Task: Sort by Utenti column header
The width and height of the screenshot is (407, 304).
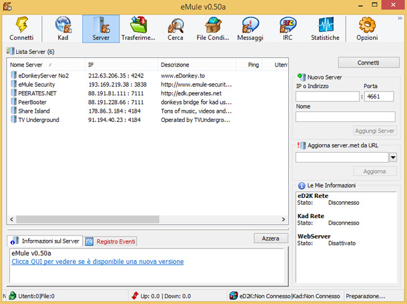Action: [x=275, y=65]
